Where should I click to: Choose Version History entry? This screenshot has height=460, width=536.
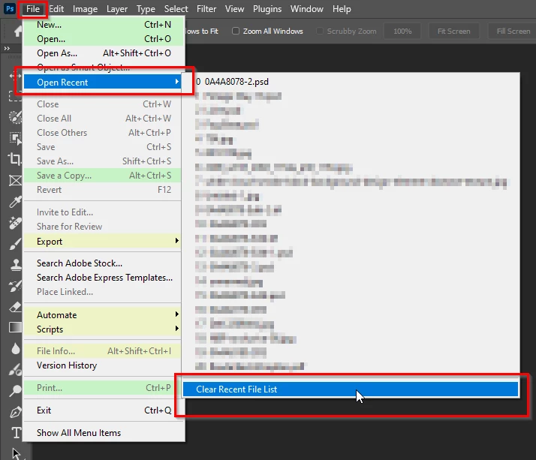(x=102, y=365)
